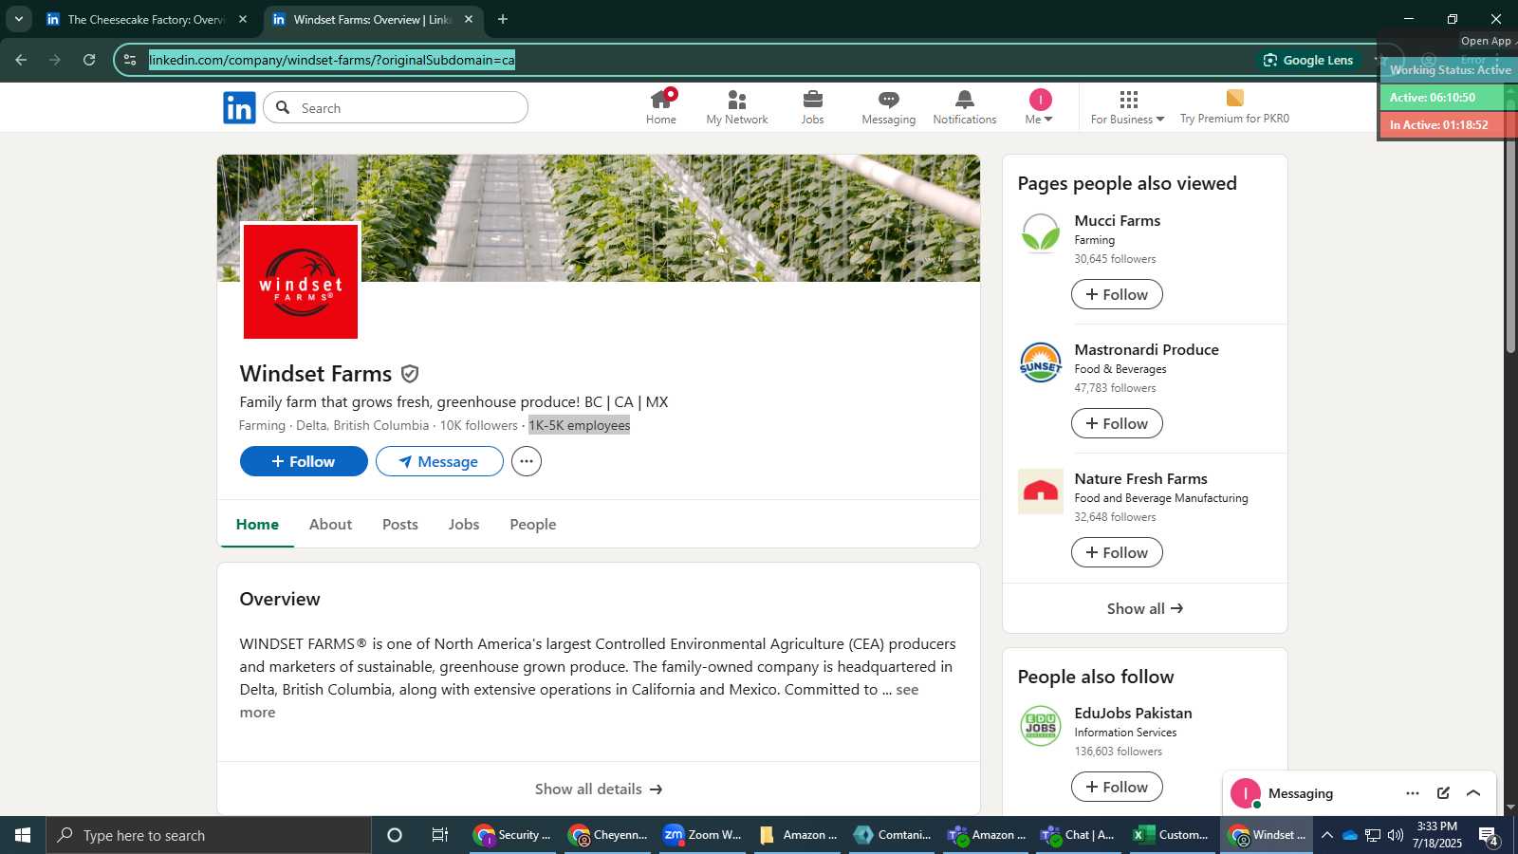Focus the LinkedIn search field
The image size is (1518, 854).
click(x=396, y=108)
